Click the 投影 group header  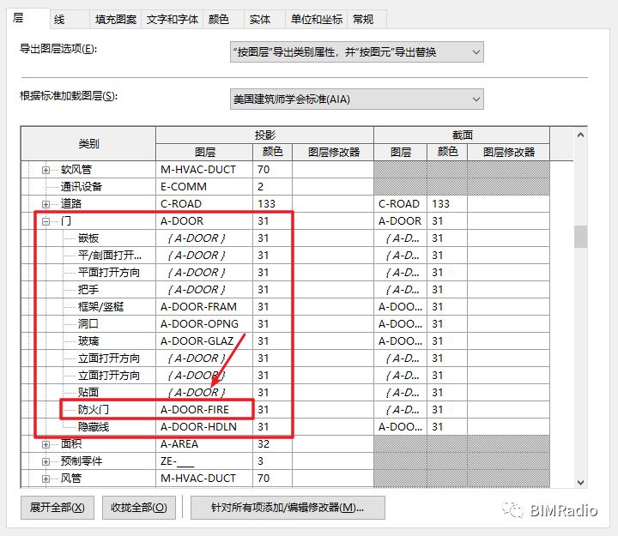click(x=265, y=136)
